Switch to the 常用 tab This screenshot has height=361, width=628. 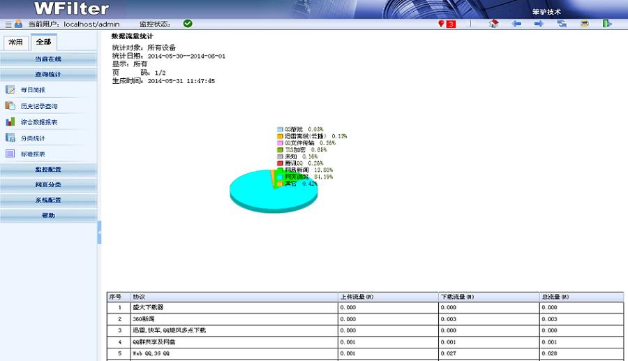coord(15,42)
